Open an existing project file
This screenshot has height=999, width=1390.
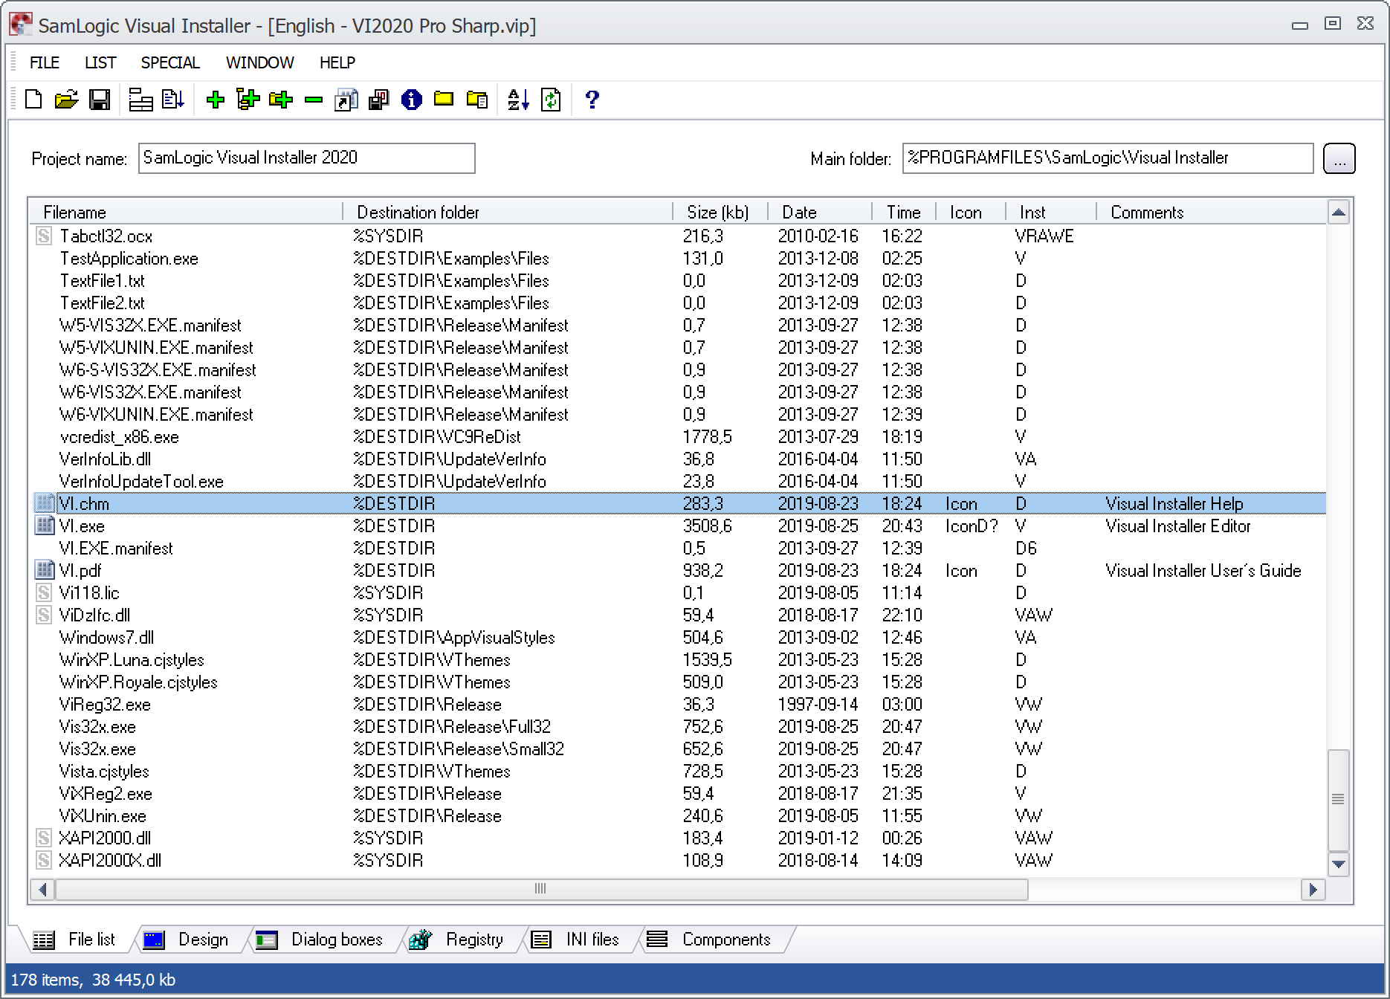(x=66, y=100)
